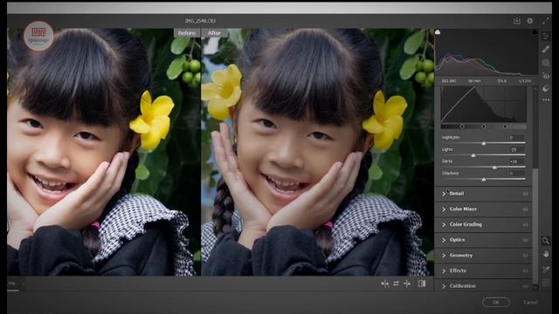Select the color sampler eyedropper tool
Screen dimensions: 559x314
[545, 270]
